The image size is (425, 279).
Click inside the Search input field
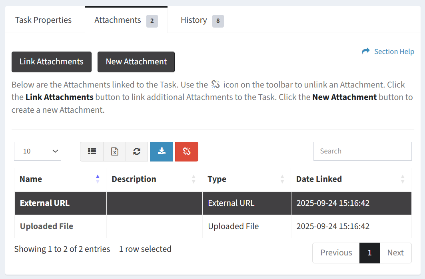362,151
